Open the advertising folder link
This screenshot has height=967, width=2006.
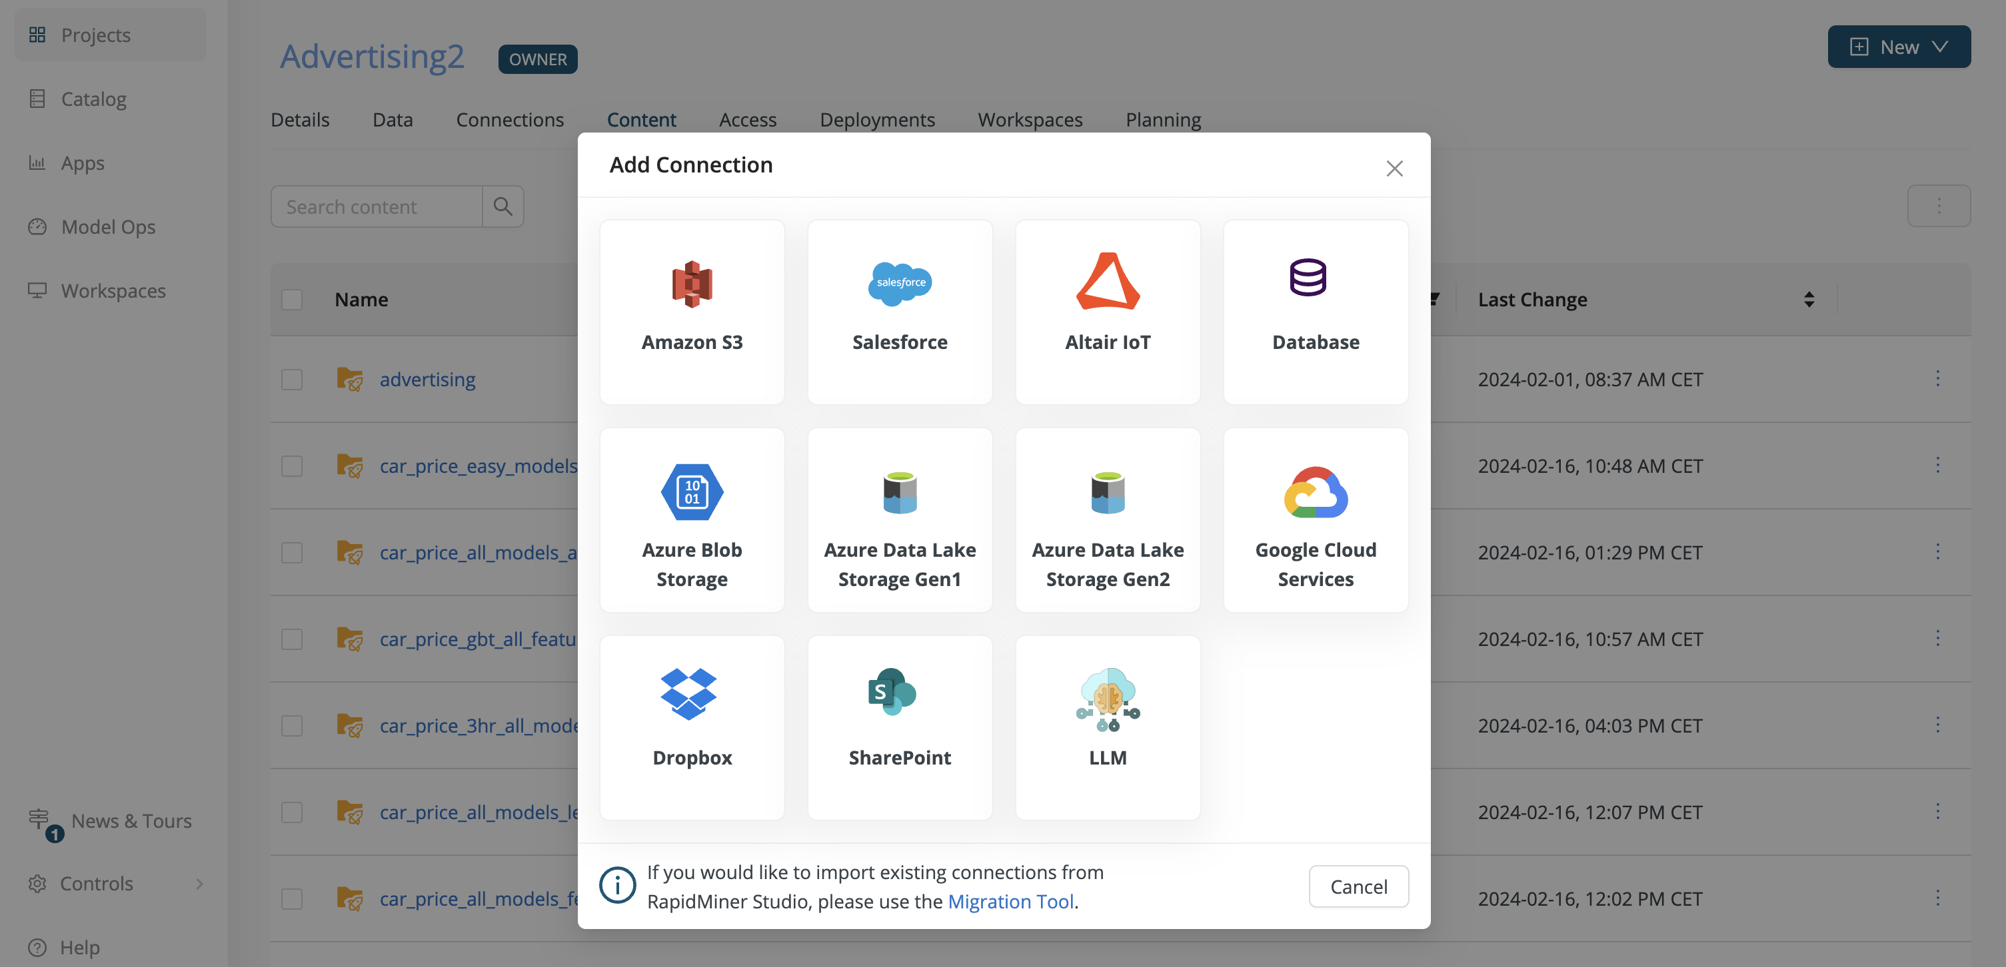427,379
